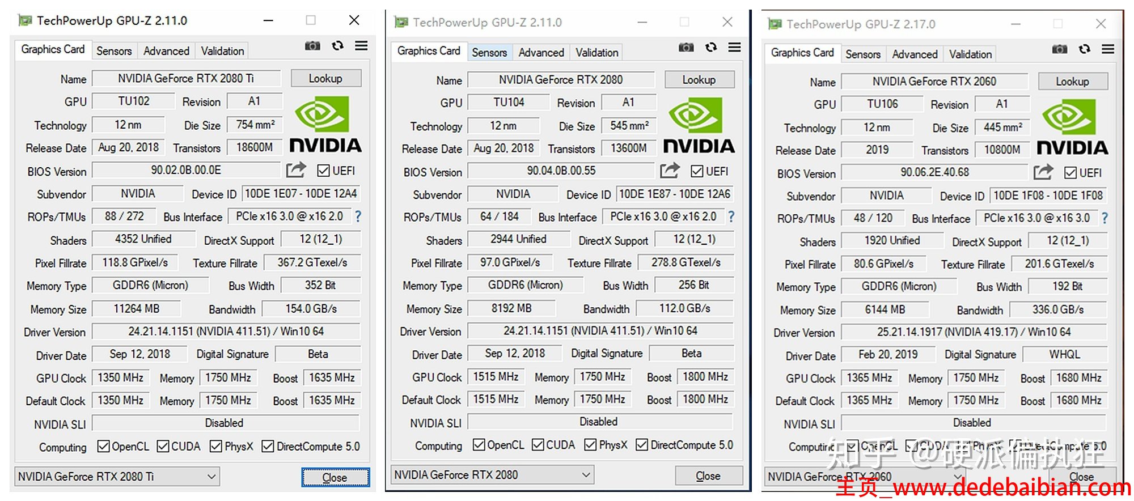Click the Close button in RTX 2080 Ti window
Screen dimensions: 1134x501
[x=335, y=477]
